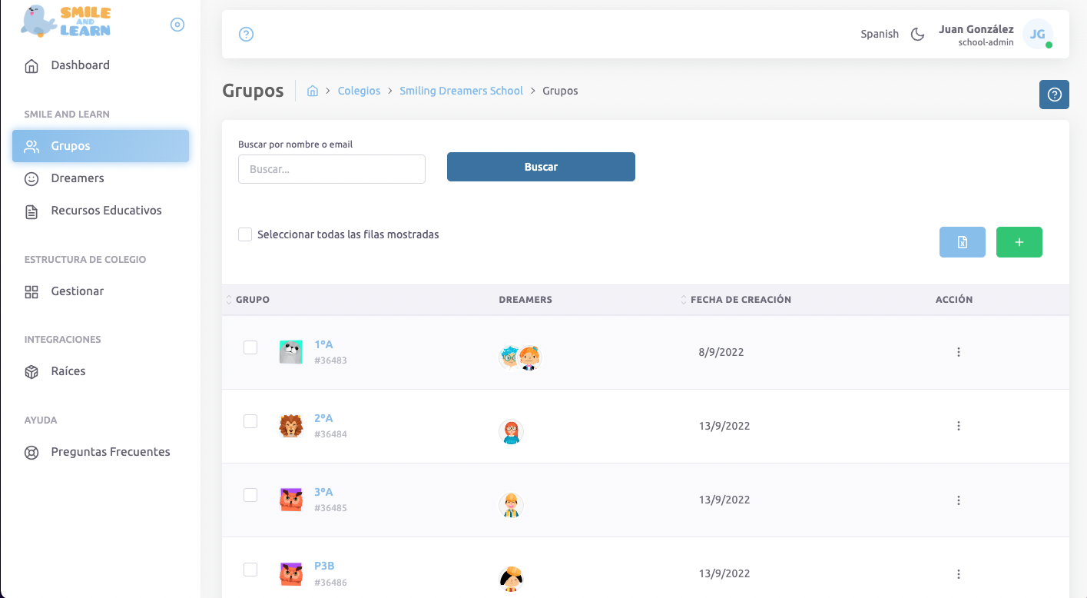The image size is (1087, 598).
Task: Open Dreamers in the sidebar
Action: pyautogui.click(x=77, y=178)
